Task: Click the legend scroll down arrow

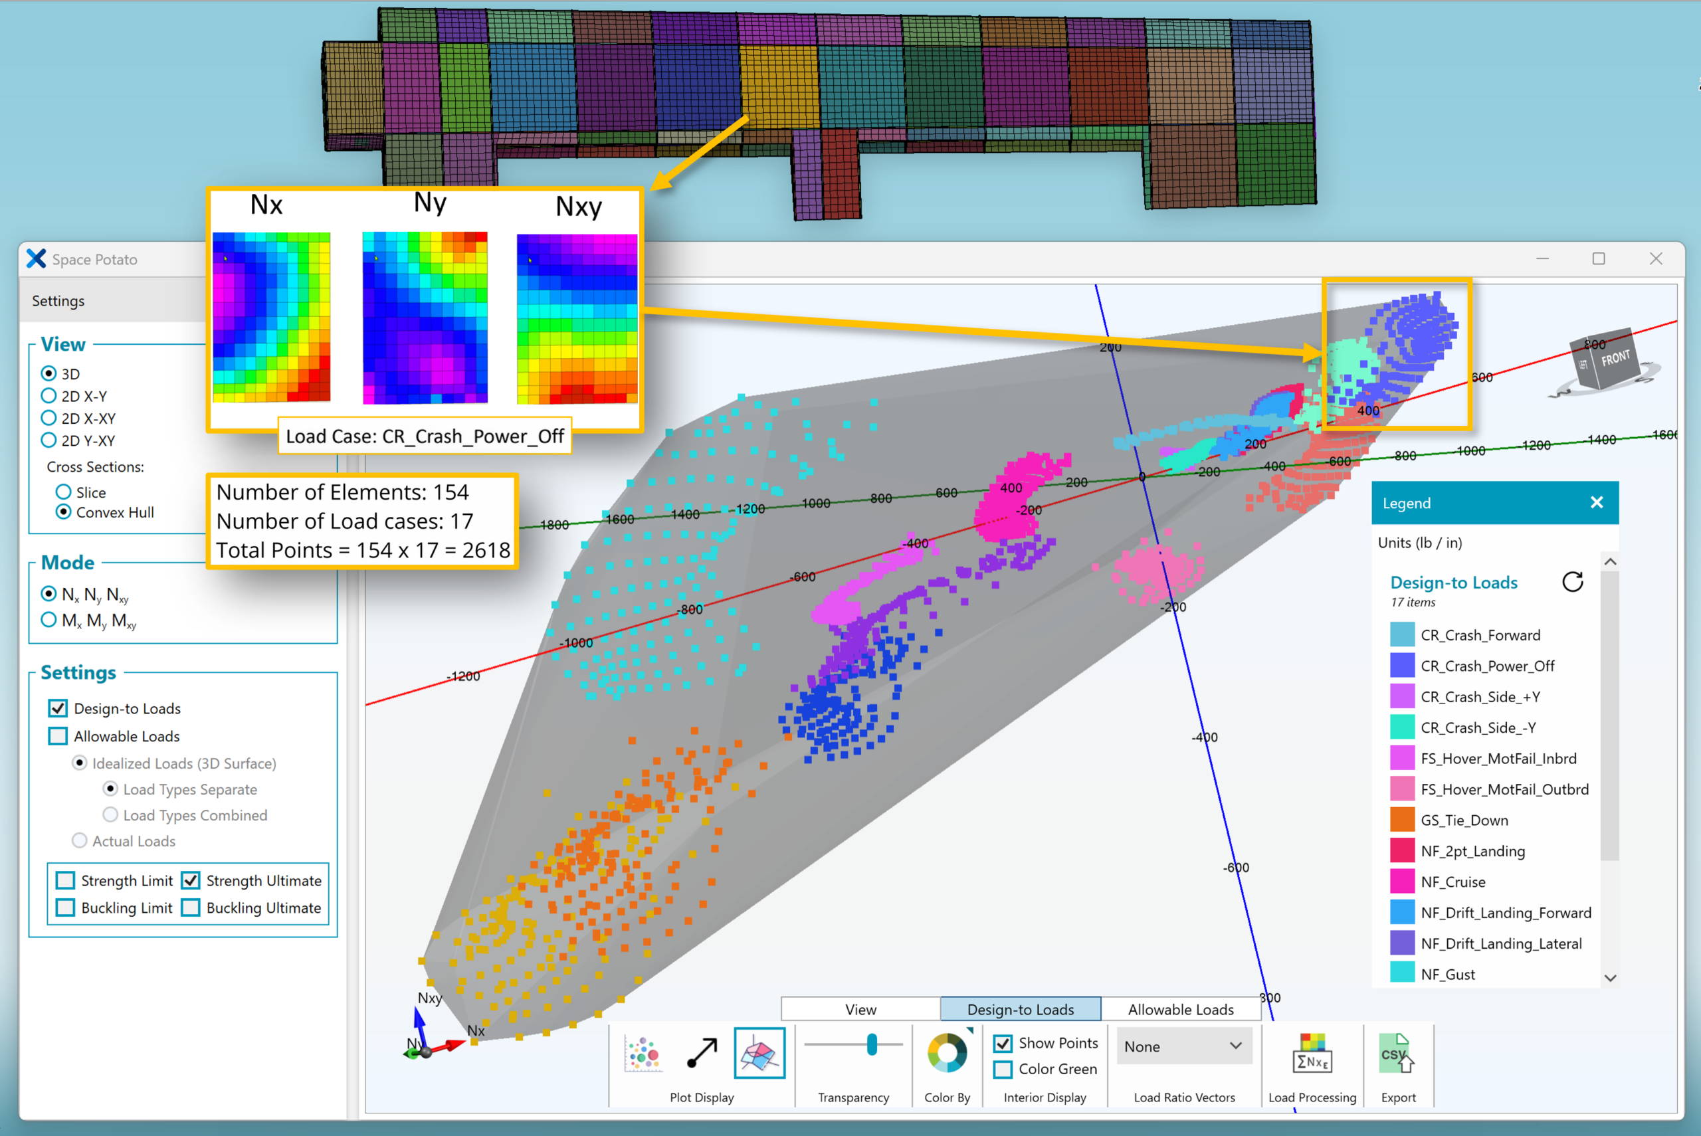Action: pos(1610,978)
